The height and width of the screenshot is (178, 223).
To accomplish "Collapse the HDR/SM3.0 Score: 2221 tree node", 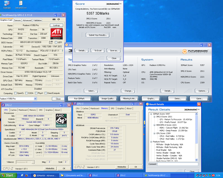I will tap(154, 125).
